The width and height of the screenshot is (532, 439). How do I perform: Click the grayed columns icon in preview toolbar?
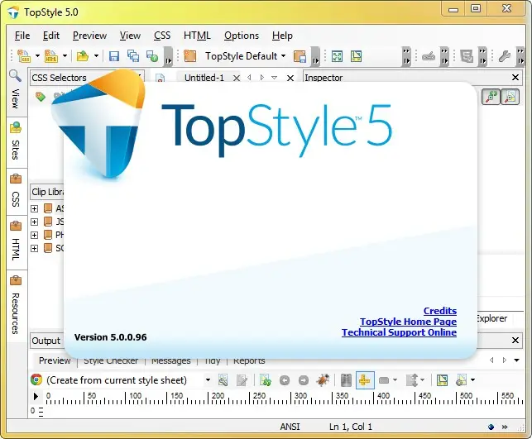(x=346, y=380)
